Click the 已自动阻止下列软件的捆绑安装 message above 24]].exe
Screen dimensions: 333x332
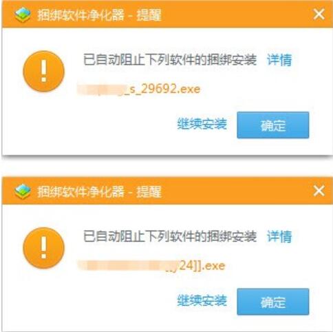click(170, 236)
